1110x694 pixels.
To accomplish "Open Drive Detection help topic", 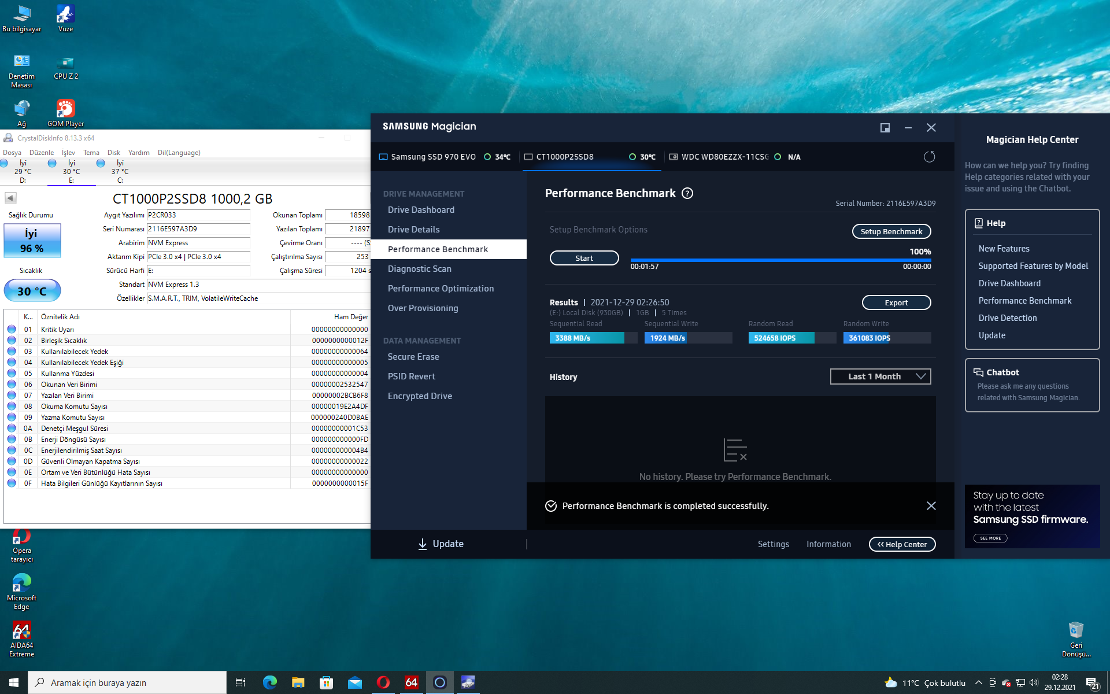I will 1007,318.
